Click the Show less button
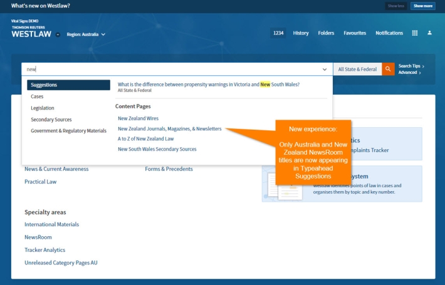 (395, 6)
